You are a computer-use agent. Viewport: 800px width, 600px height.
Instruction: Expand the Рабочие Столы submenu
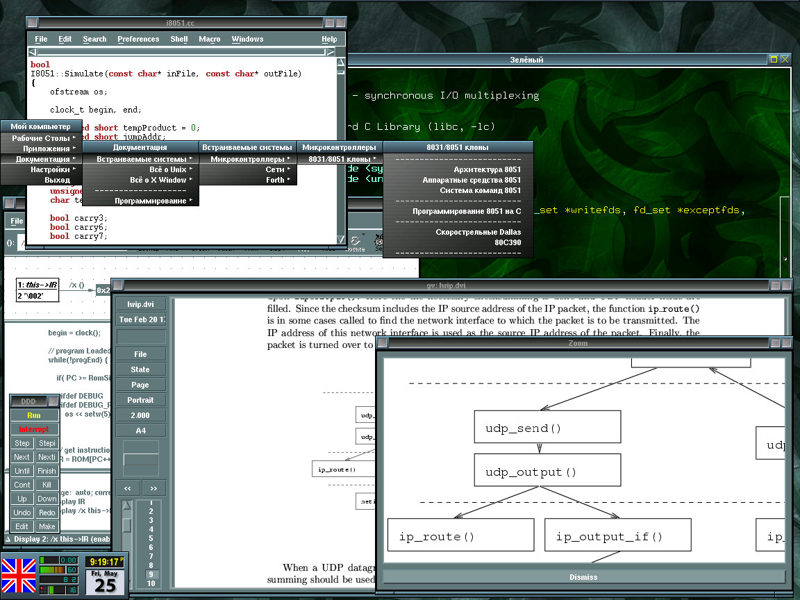point(42,138)
